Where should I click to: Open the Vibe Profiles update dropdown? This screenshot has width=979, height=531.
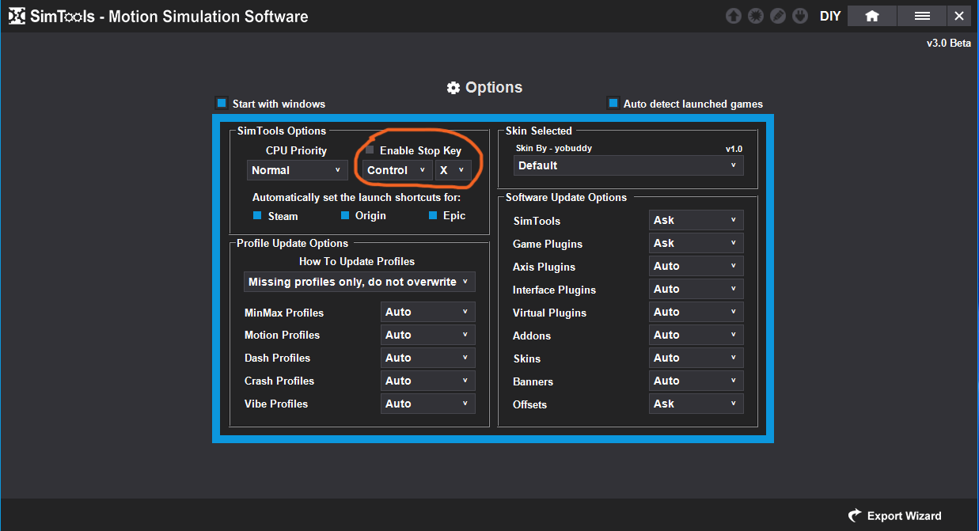point(428,404)
